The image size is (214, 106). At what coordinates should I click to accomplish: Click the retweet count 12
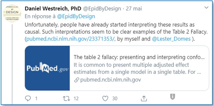76,98
